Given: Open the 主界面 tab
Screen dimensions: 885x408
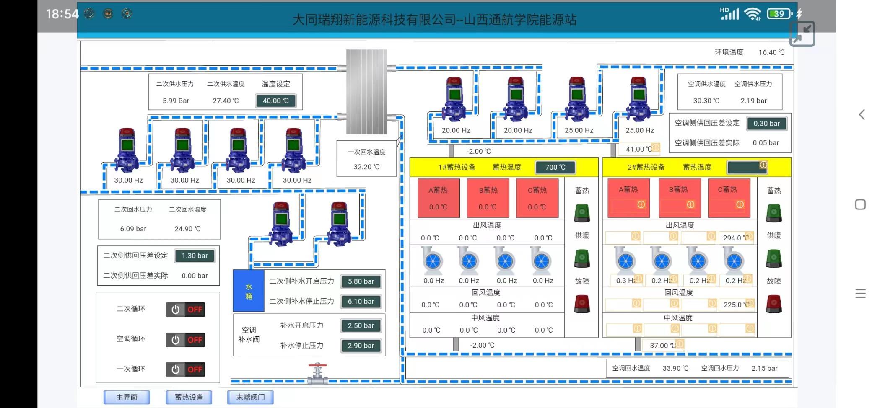Looking at the screenshot, I should click(x=127, y=397).
